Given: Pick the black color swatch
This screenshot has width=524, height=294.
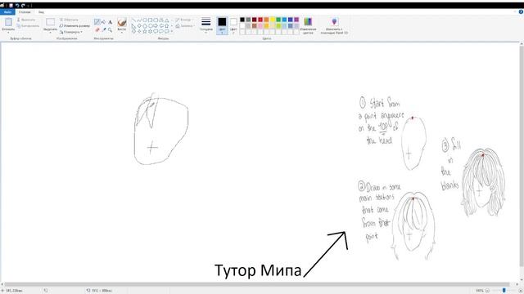Looking at the screenshot, I should pyautogui.click(x=242, y=20).
